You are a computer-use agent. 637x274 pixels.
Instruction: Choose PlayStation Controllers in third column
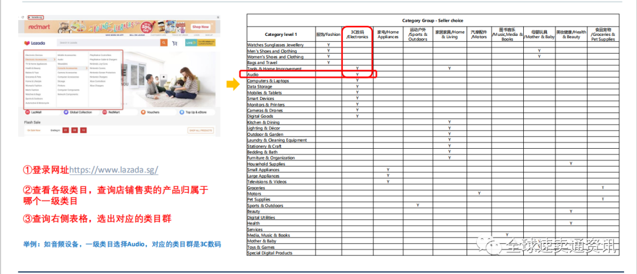100,55
